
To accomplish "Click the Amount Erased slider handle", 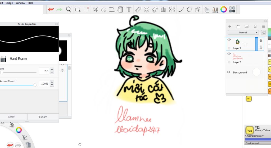I will click(x=35, y=85).
